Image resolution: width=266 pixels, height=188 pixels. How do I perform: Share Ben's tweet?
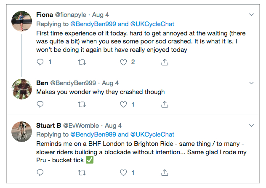coord(165,104)
